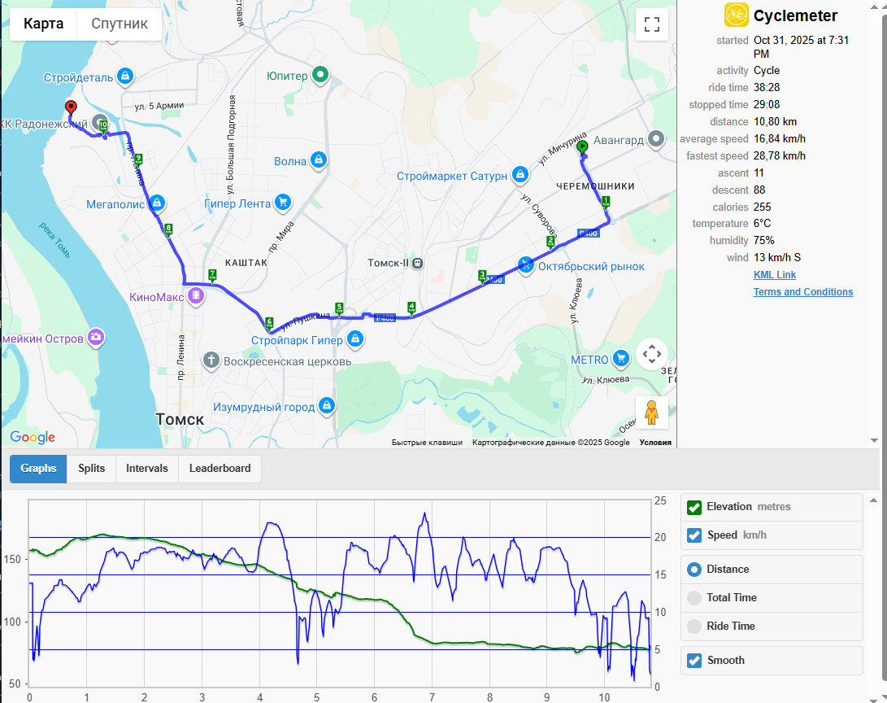
Task: Click the green start marker pin
Action: click(x=582, y=148)
